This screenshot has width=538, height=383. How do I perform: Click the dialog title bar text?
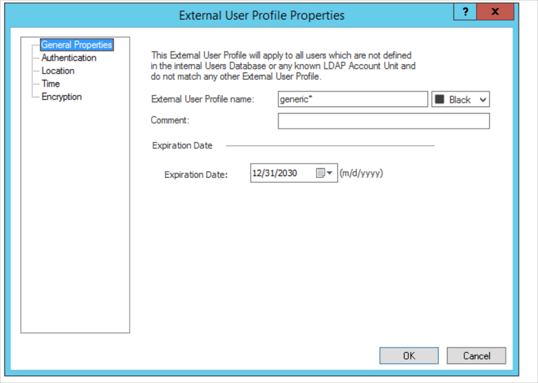point(261,15)
